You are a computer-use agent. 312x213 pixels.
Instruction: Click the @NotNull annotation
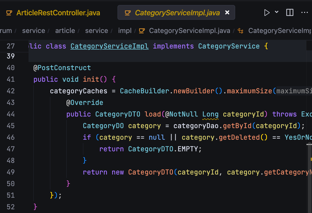(x=181, y=114)
